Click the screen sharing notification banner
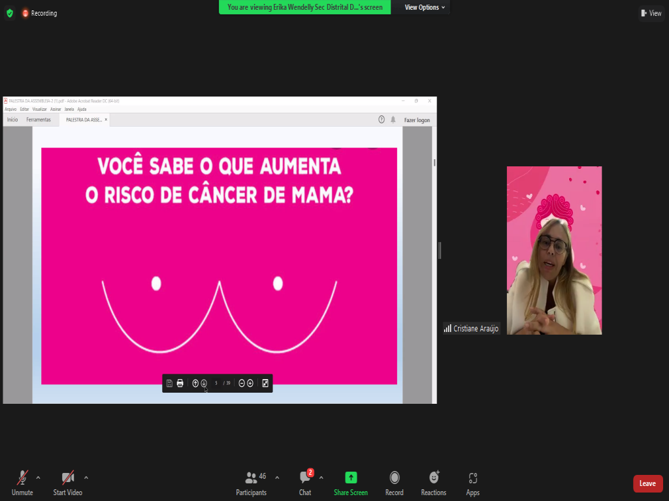669x501 pixels. [x=305, y=7]
